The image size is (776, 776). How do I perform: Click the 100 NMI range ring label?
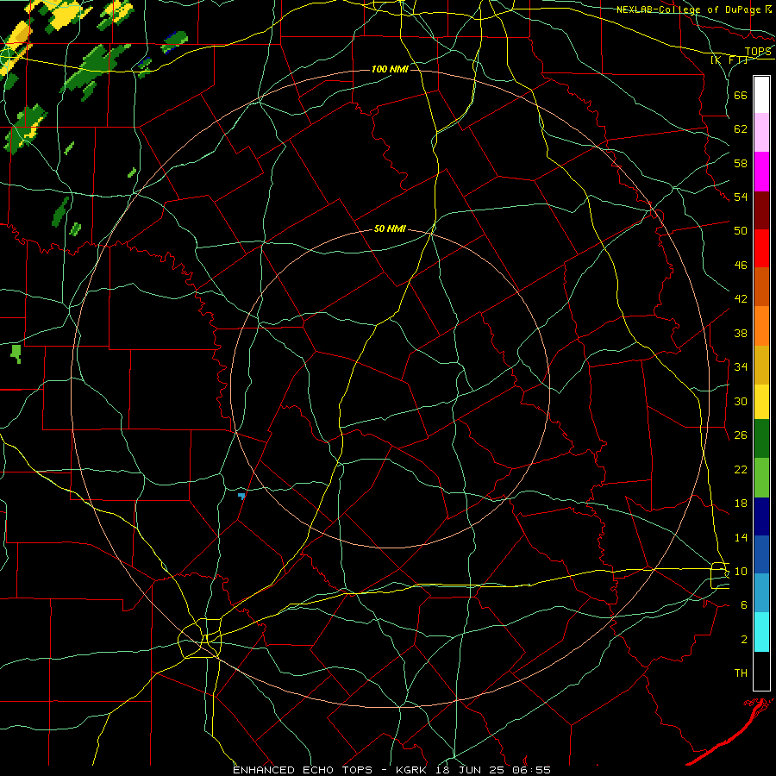(x=390, y=69)
